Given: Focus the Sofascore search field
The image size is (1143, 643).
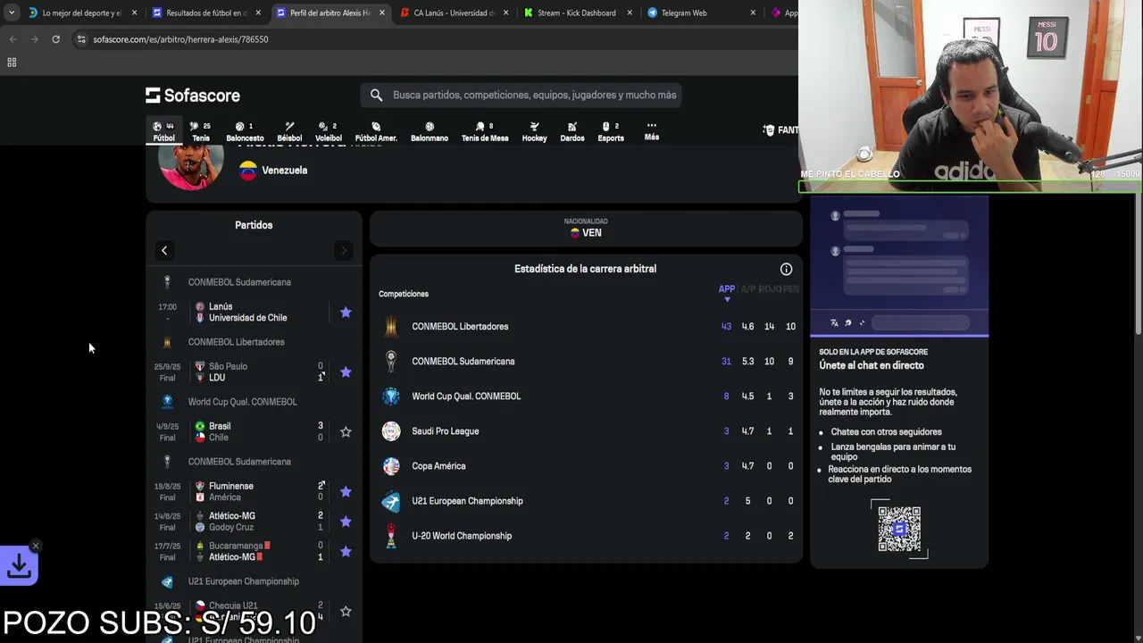Looking at the screenshot, I should pyautogui.click(x=521, y=95).
